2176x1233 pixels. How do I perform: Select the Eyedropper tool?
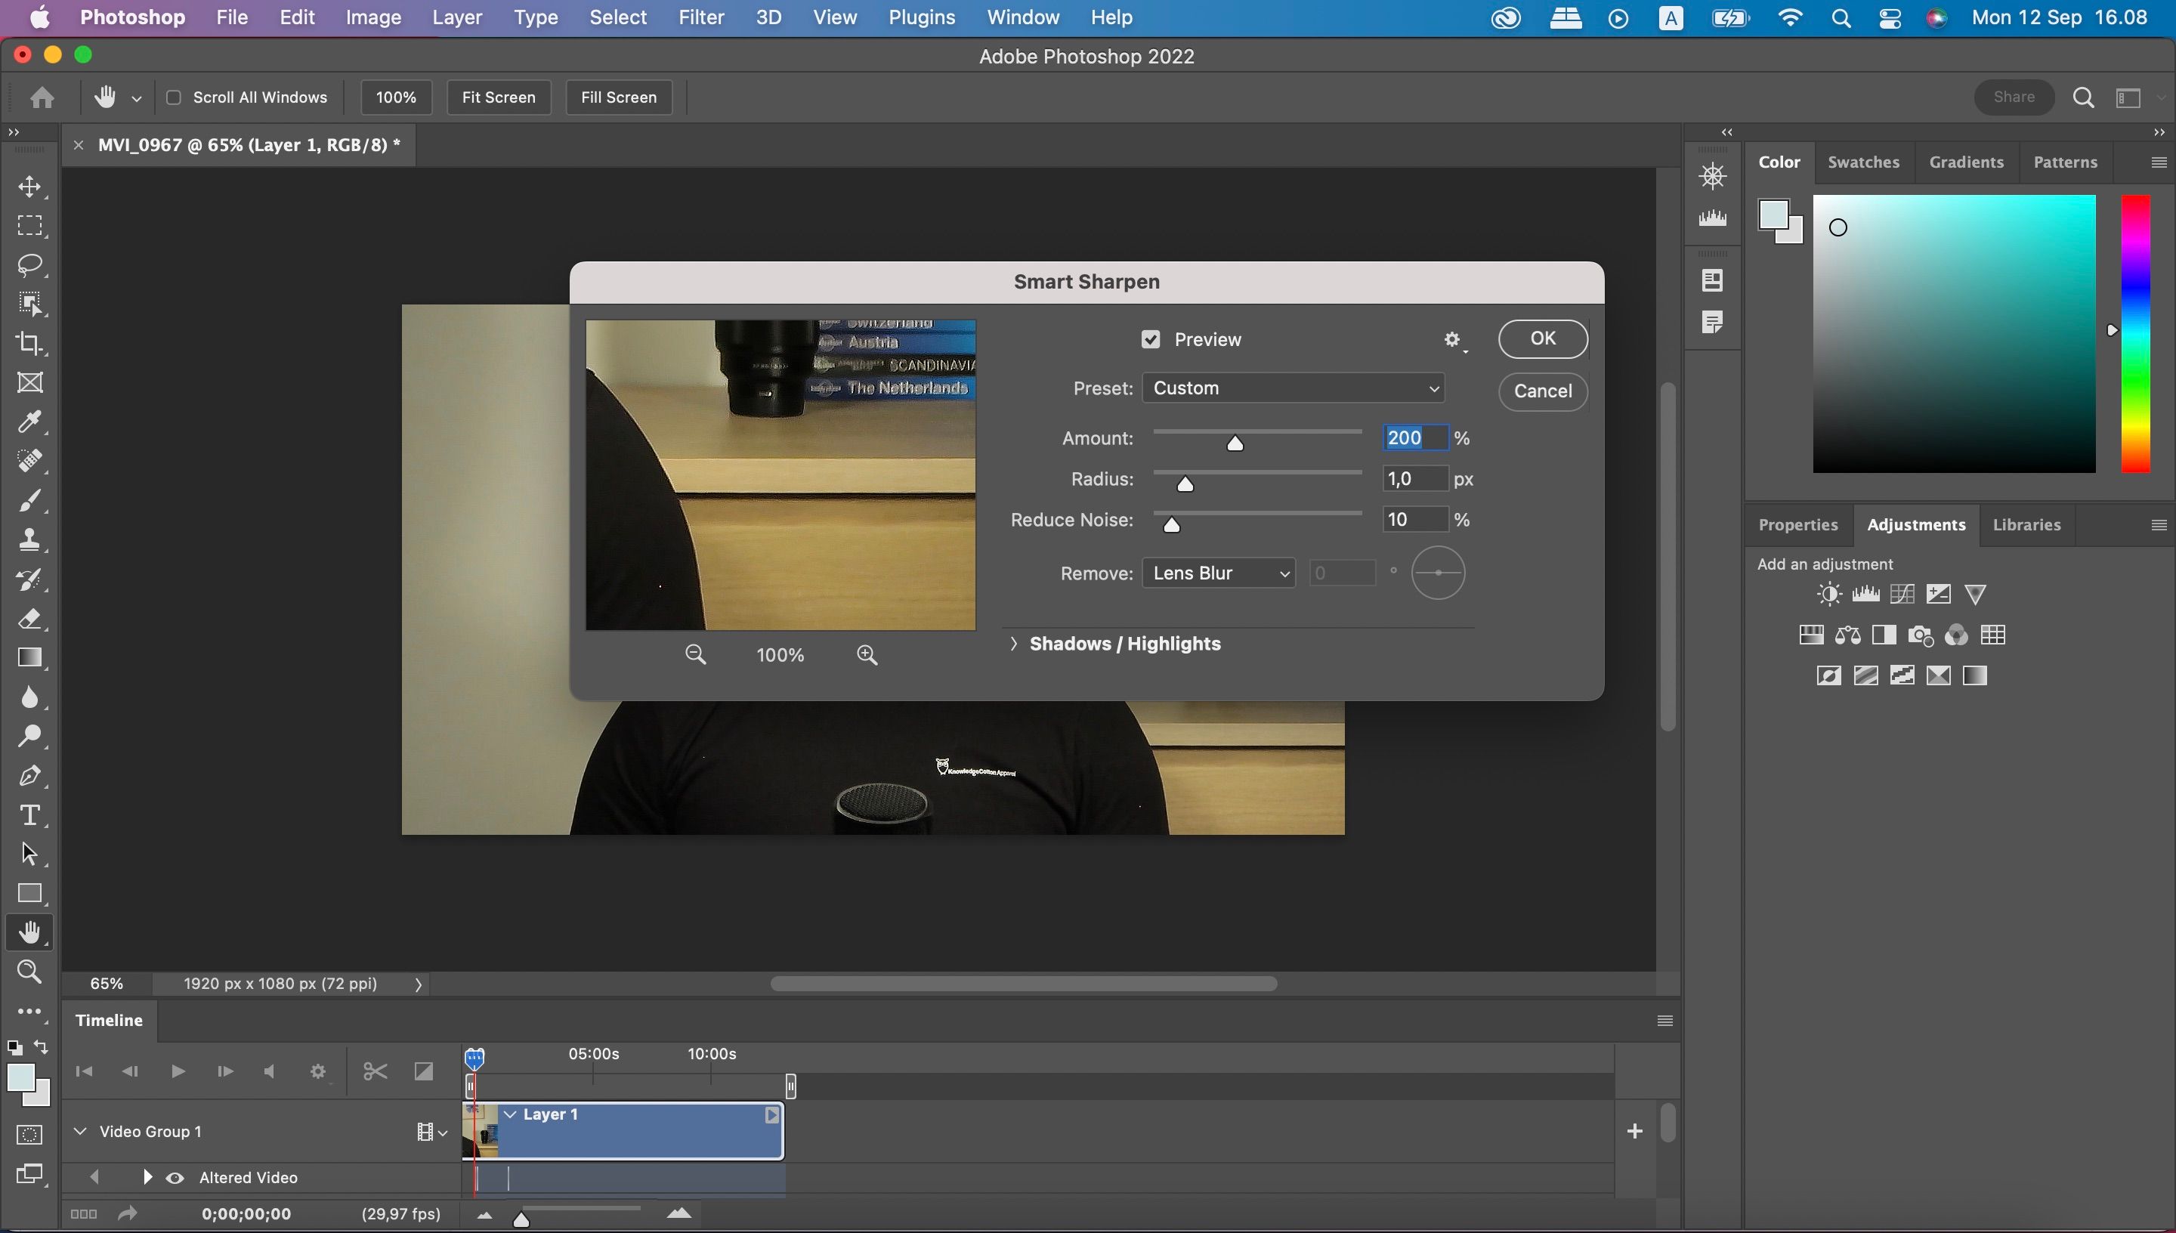tap(29, 422)
